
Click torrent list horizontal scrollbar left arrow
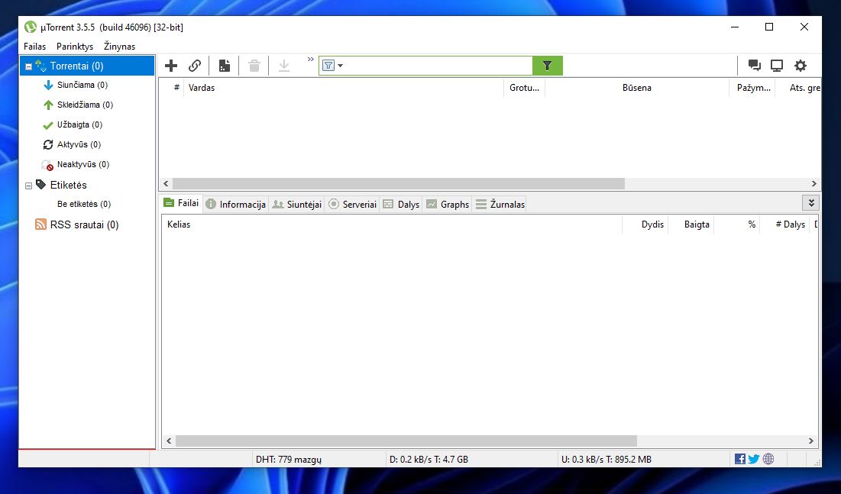(166, 183)
